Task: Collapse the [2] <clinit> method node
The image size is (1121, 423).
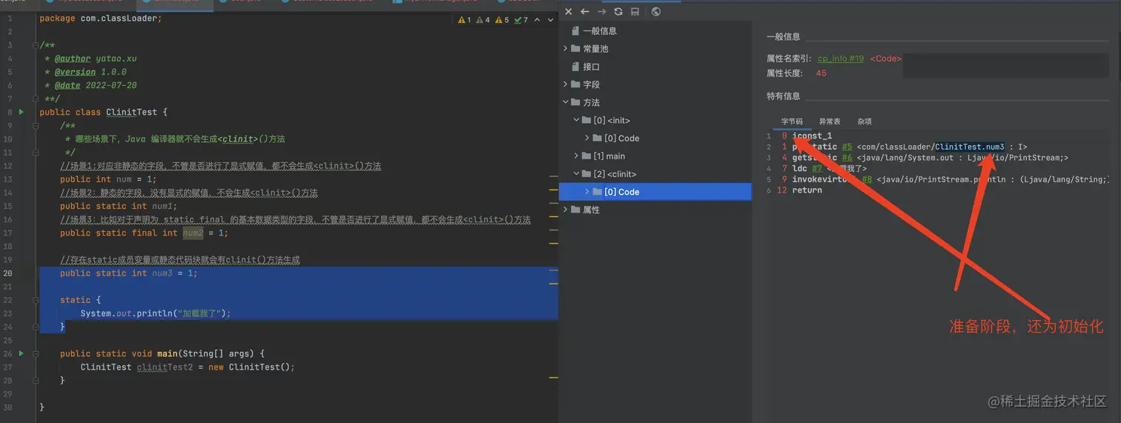Action: tap(576, 174)
